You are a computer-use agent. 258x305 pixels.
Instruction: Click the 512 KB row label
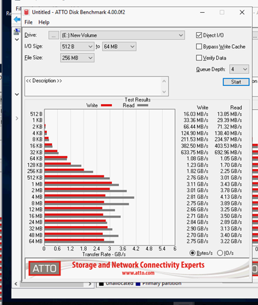[x=35, y=178]
